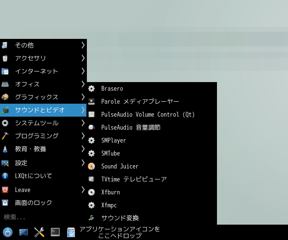Click the TVtime icon

click(91, 179)
